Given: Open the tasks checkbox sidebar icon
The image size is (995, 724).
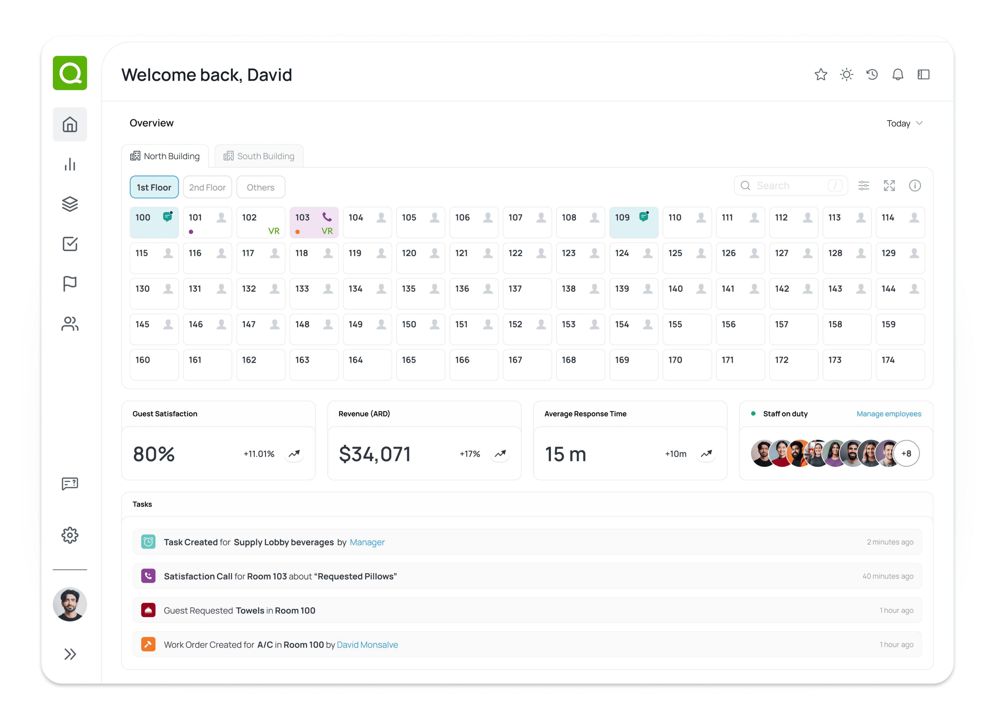Looking at the screenshot, I should [x=70, y=244].
